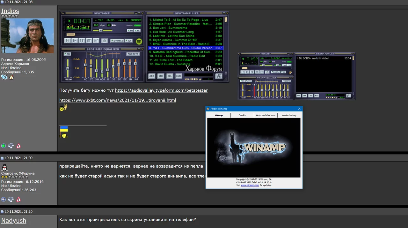Toggle Spotiamp equalizer ON button
408x228 pixels.
point(67,54)
